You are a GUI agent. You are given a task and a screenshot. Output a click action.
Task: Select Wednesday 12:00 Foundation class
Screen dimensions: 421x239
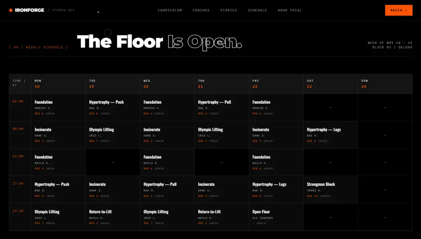(x=167, y=162)
